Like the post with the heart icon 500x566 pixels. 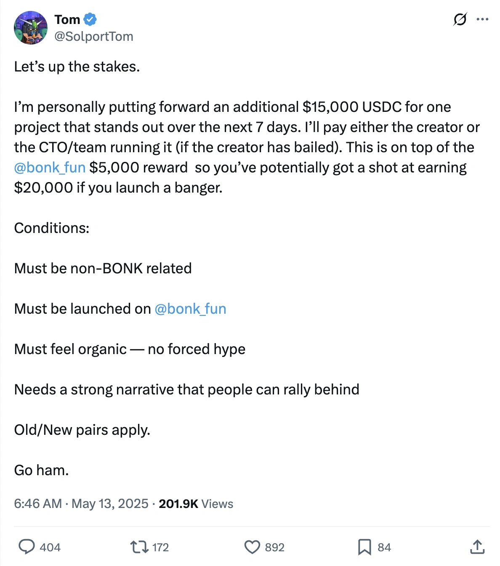pyautogui.click(x=252, y=547)
